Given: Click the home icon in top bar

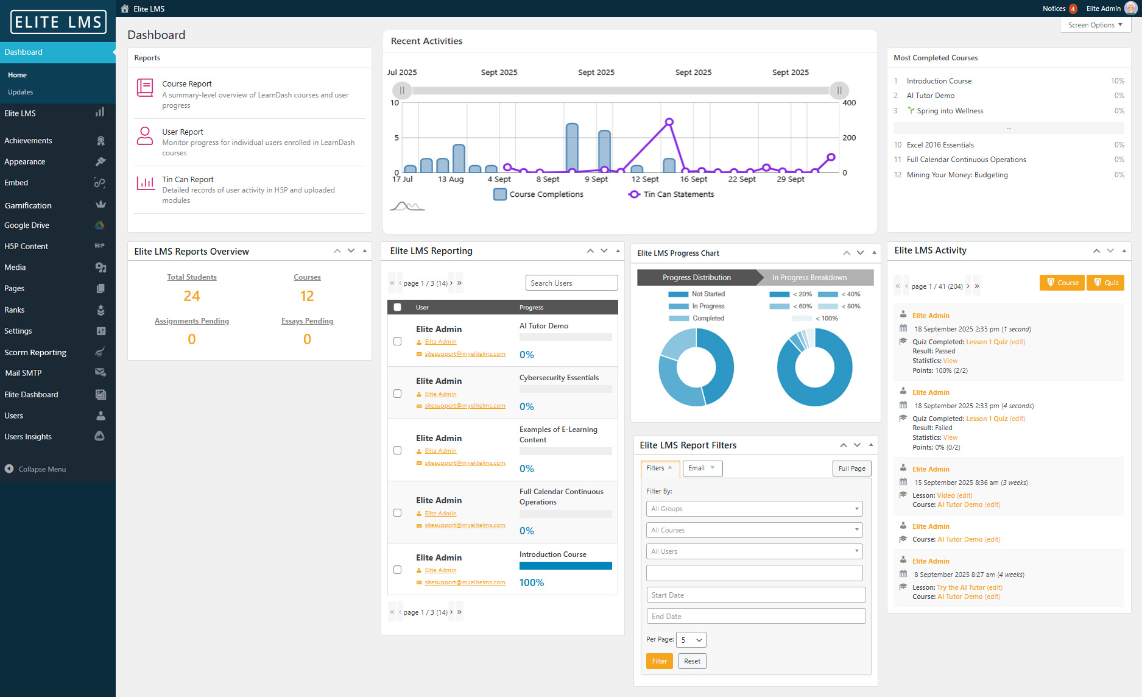Looking at the screenshot, I should (x=125, y=9).
